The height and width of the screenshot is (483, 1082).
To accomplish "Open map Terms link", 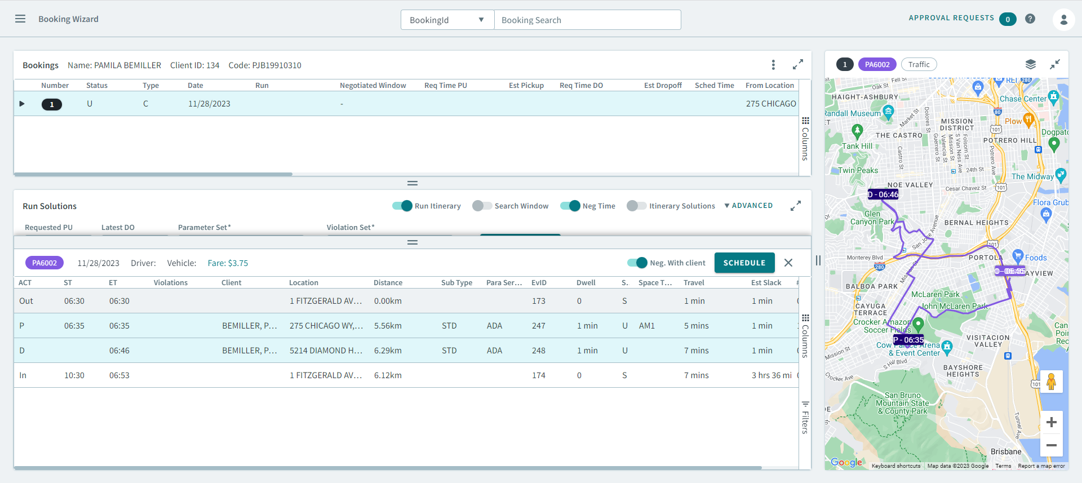I will [x=1003, y=466].
